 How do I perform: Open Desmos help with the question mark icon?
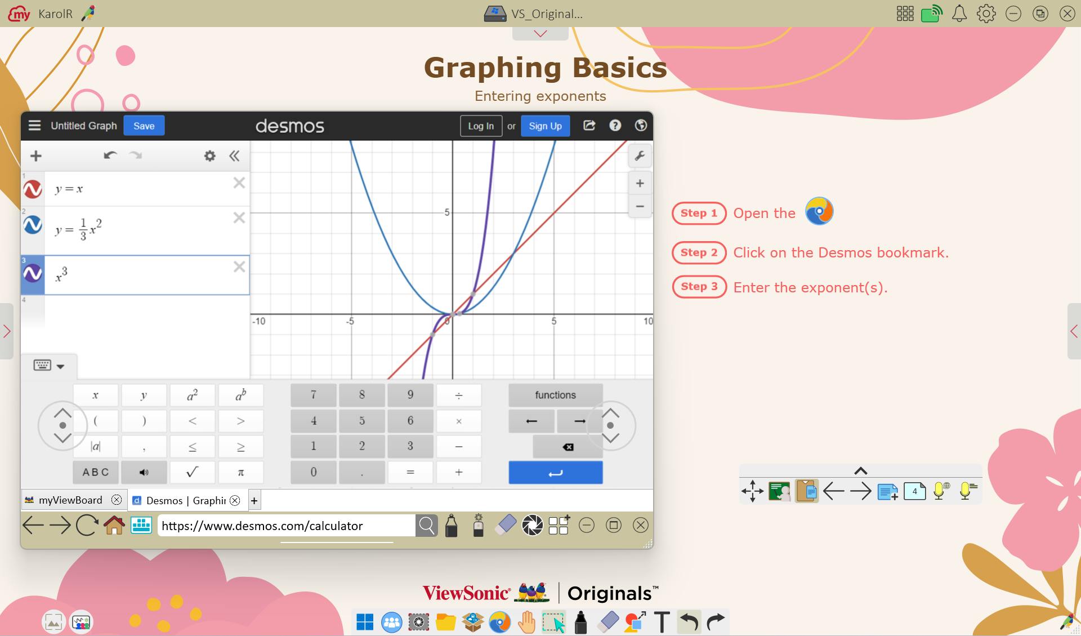click(615, 126)
